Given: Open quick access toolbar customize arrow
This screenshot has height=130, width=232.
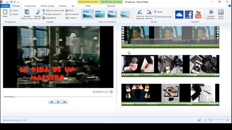Looking at the screenshot, I should click(18, 2).
